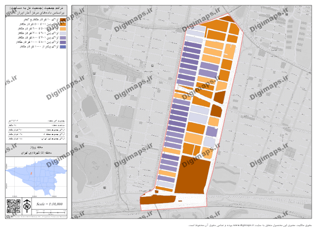Click the north arrow compass icon
Screen dimensions: 317x227
click(27, 206)
